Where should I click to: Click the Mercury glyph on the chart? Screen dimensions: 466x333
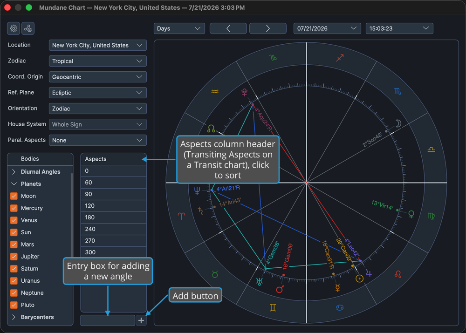click(x=337, y=287)
